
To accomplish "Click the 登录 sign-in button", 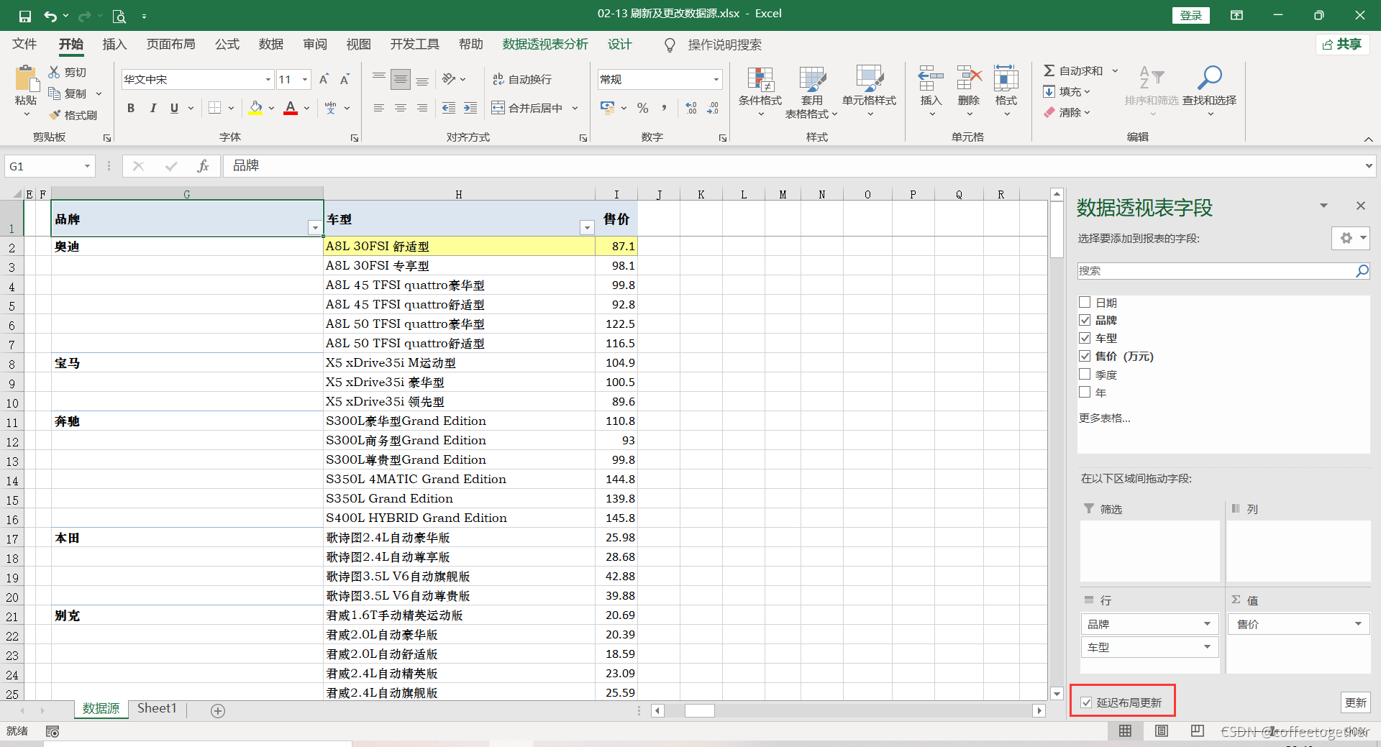I will [x=1191, y=15].
